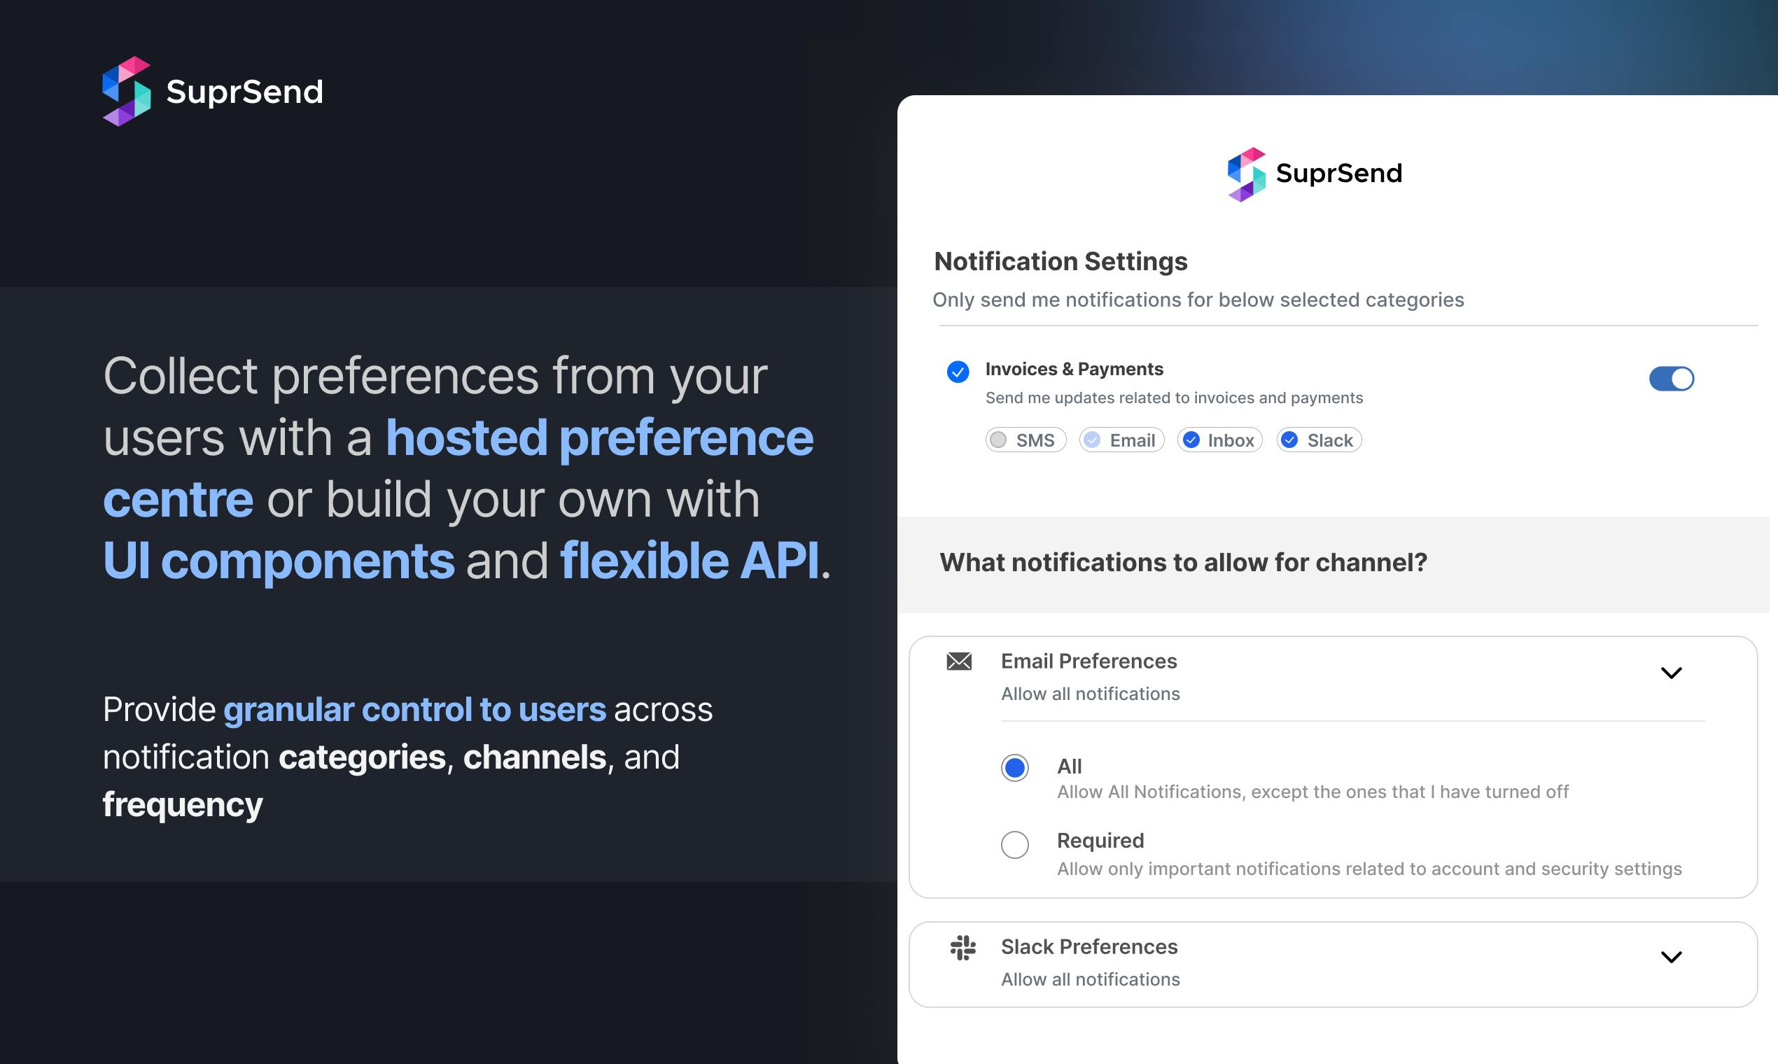Select the All radio button

pyautogui.click(x=1014, y=768)
